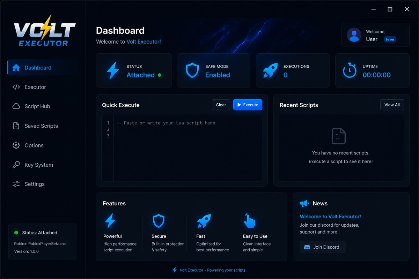Click the News megaphone icon
419x279 pixels.
coord(304,203)
